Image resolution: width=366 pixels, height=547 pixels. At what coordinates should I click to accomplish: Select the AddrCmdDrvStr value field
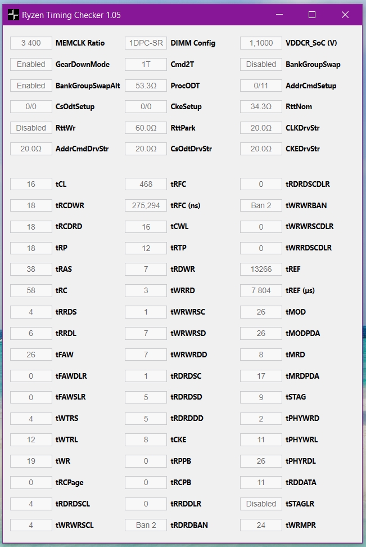tap(31, 149)
